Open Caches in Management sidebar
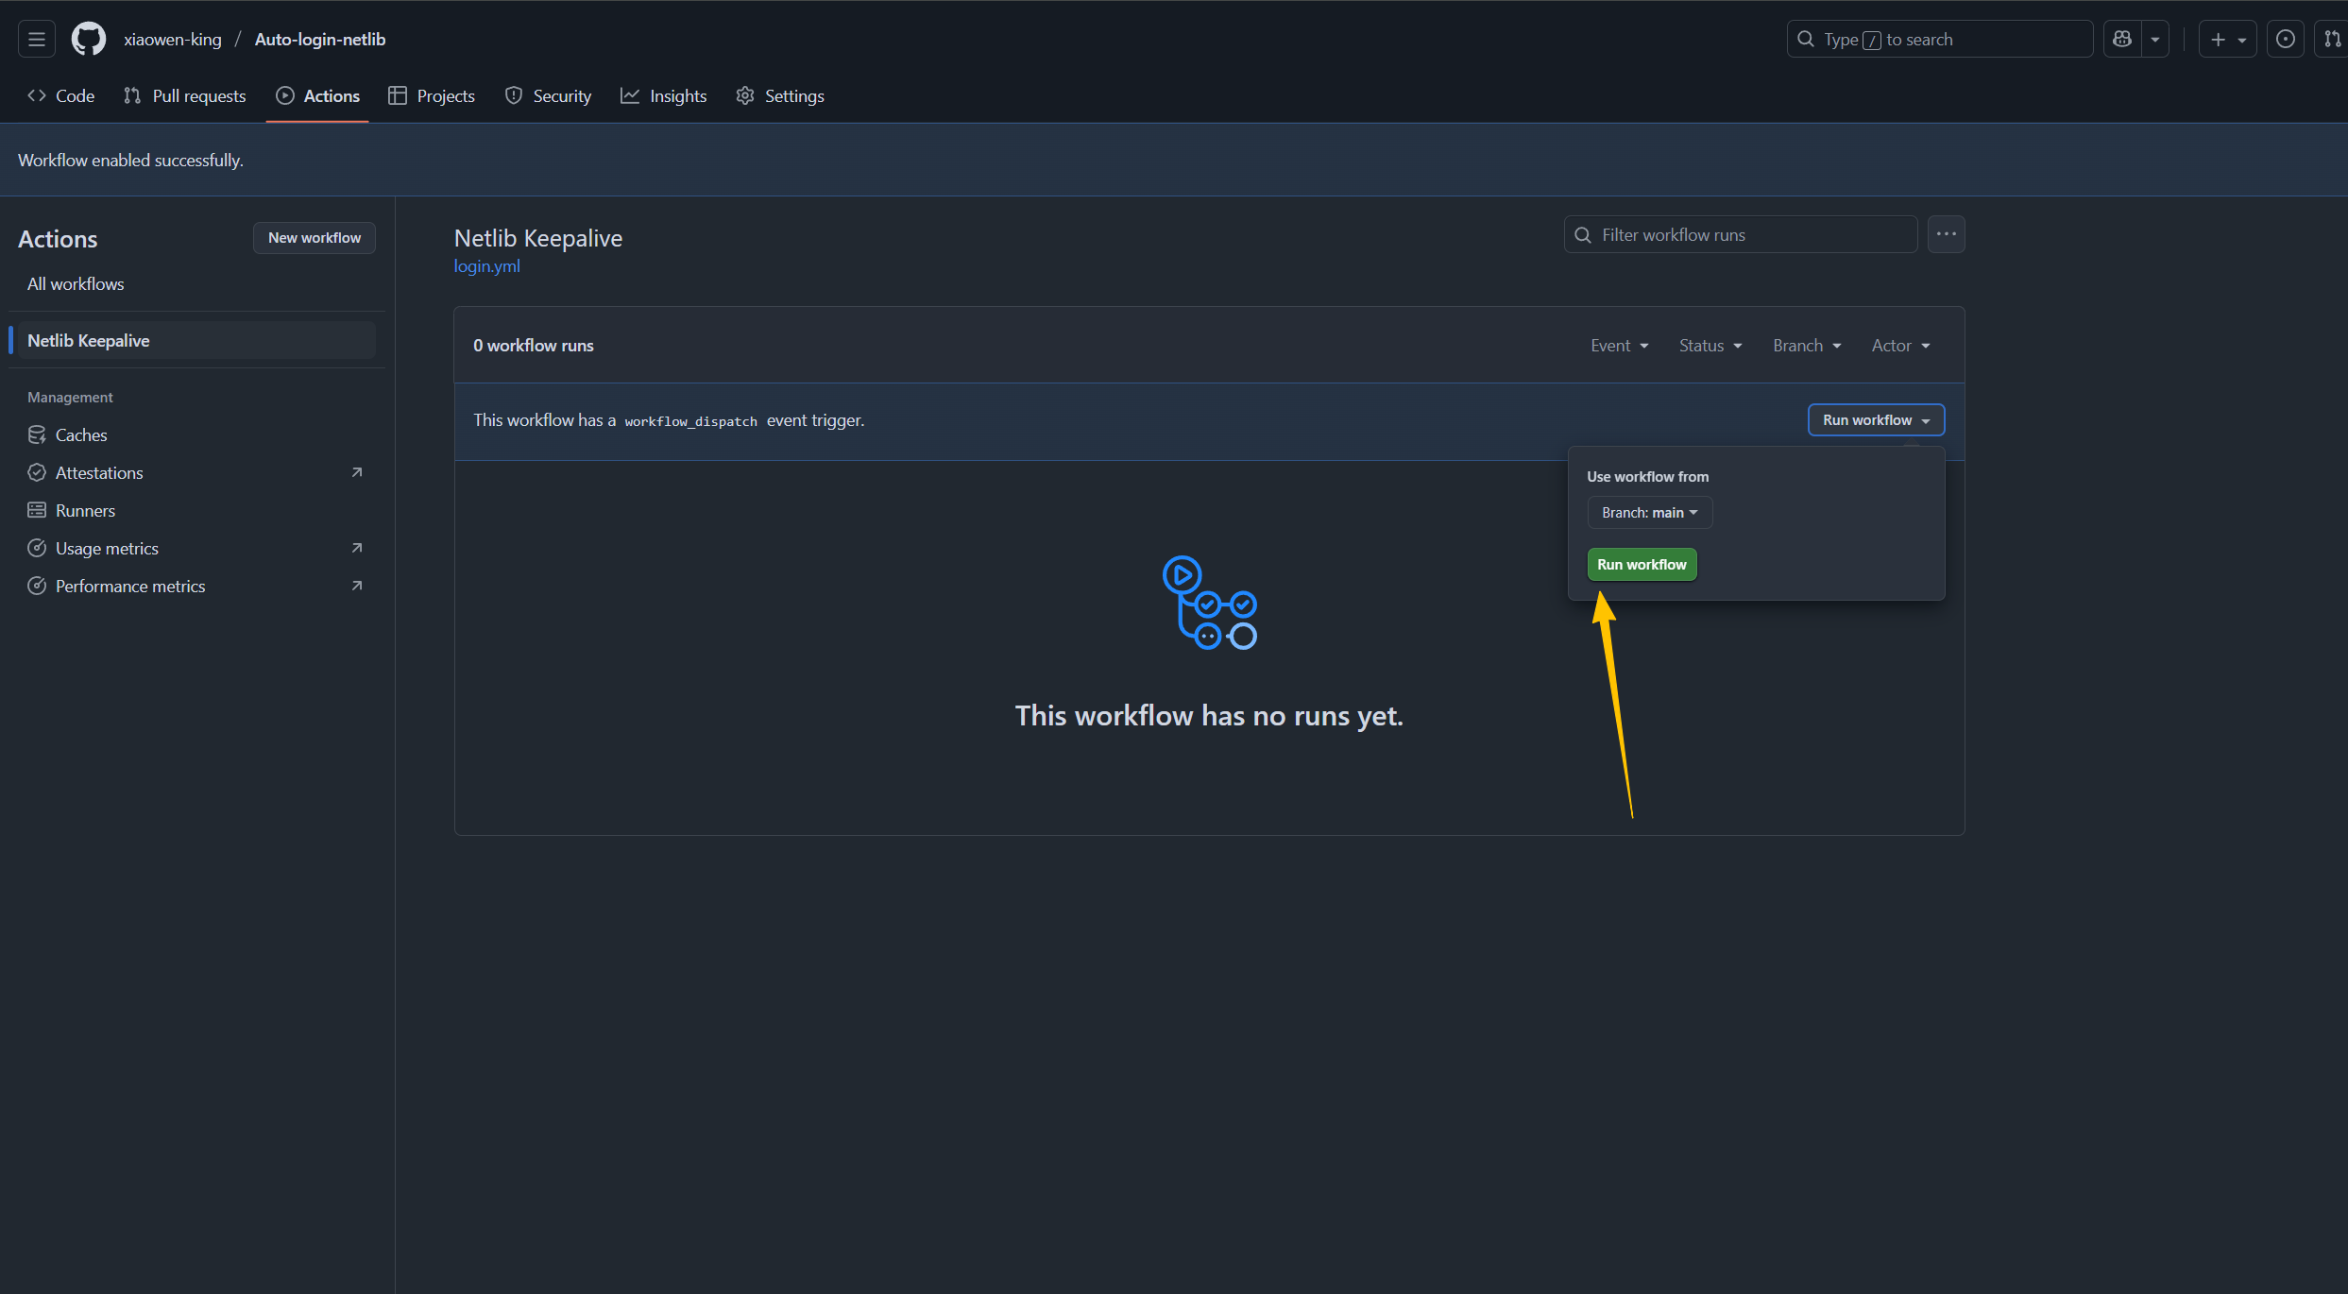The width and height of the screenshot is (2348, 1294). (81, 434)
